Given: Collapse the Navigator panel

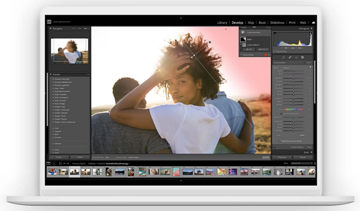Looking at the screenshot, I should click(x=51, y=29).
